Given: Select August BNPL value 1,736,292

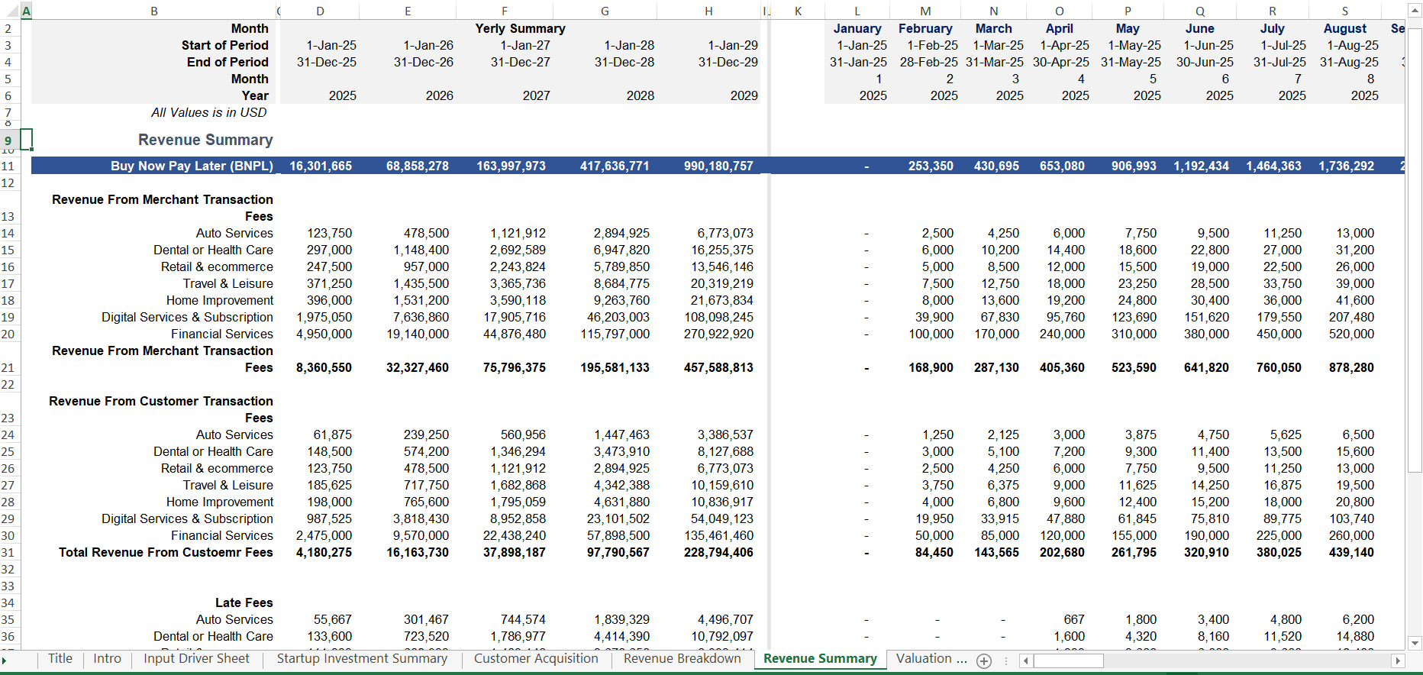Looking at the screenshot, I should 1346,166.
